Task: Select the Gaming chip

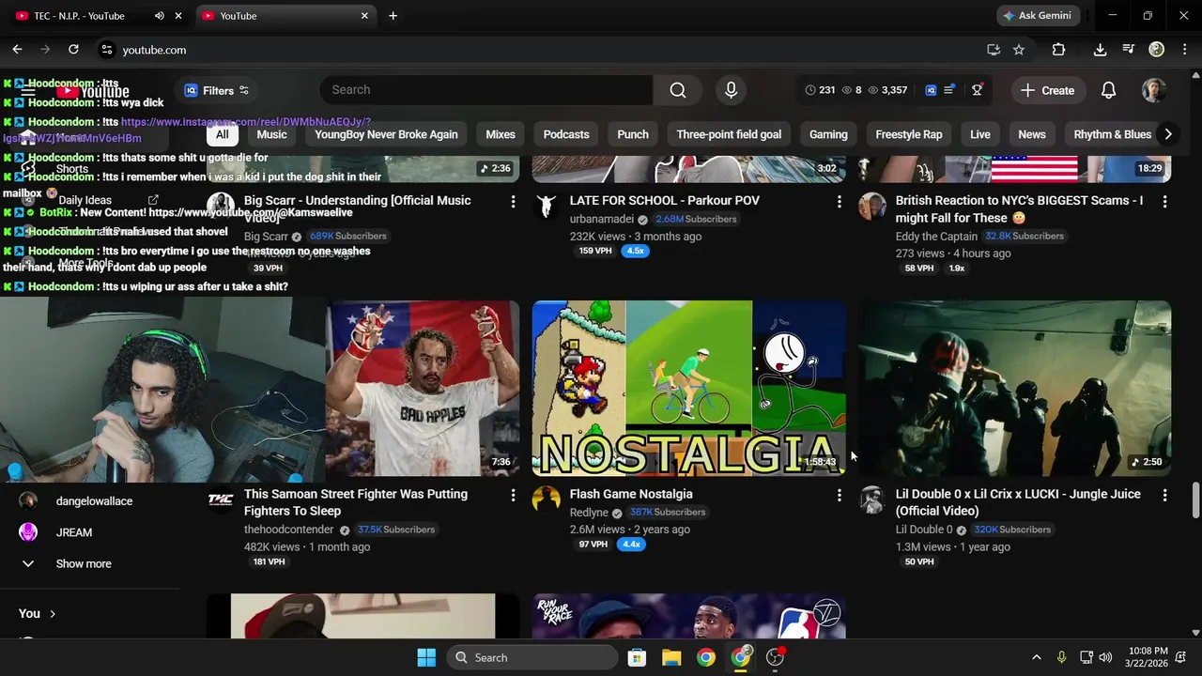Action: tap(828, 134)
